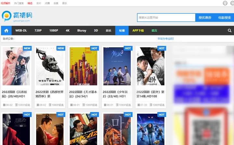234x145 pixels.
Task: Open Korean action movie poster with yellow title
Action: tap(84, 129)
